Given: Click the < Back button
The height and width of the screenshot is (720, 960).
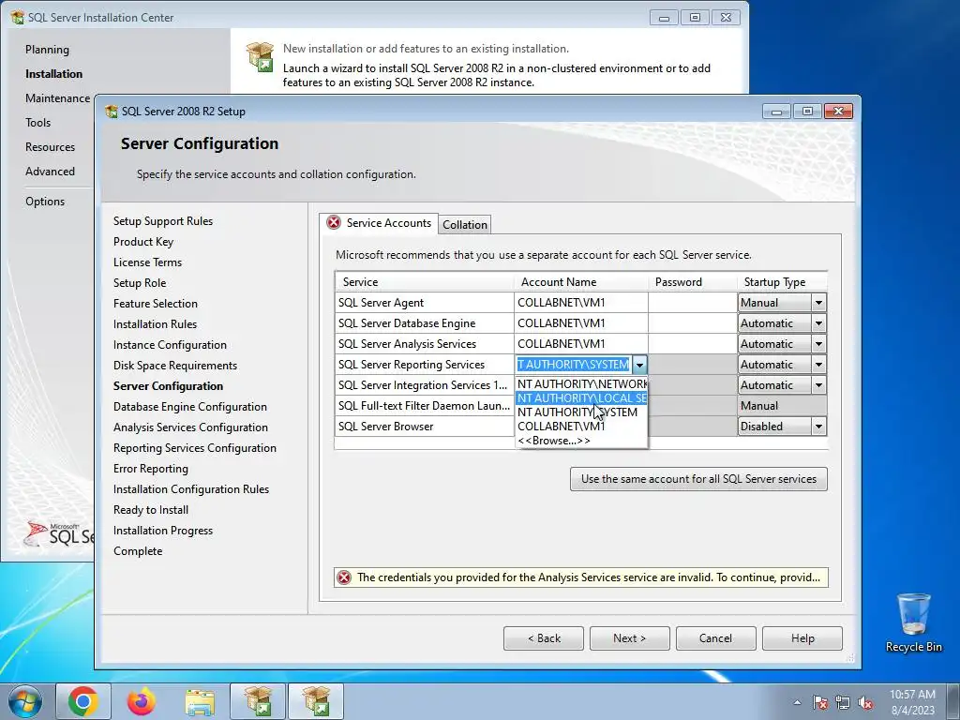Looking at the screenshot, I should coord(544,637).
